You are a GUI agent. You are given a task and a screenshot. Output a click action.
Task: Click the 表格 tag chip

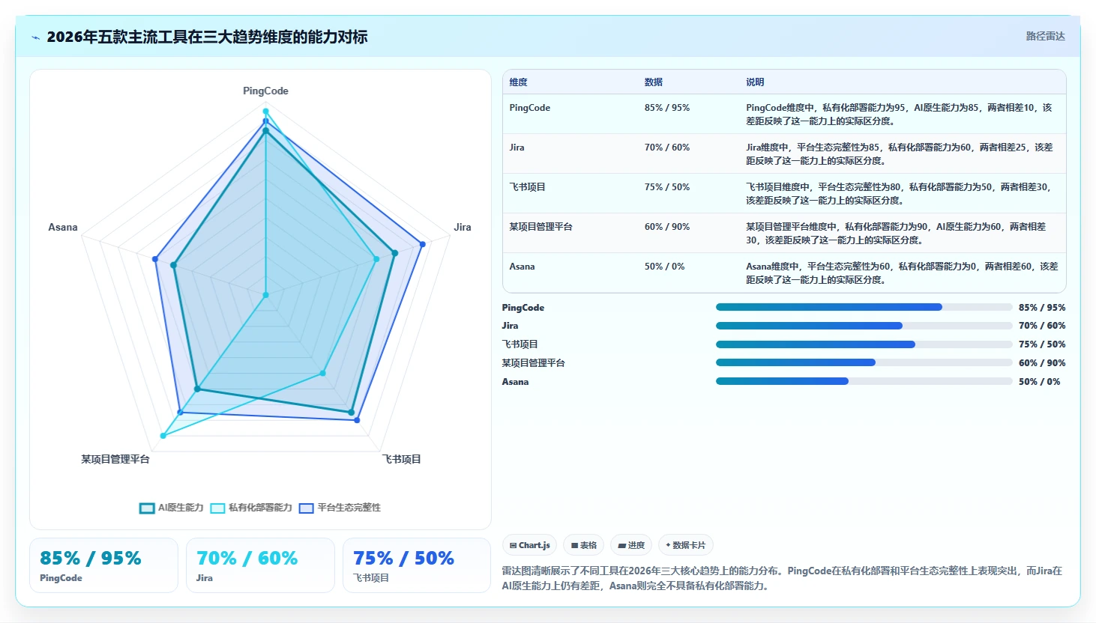[x=583, y=545]
